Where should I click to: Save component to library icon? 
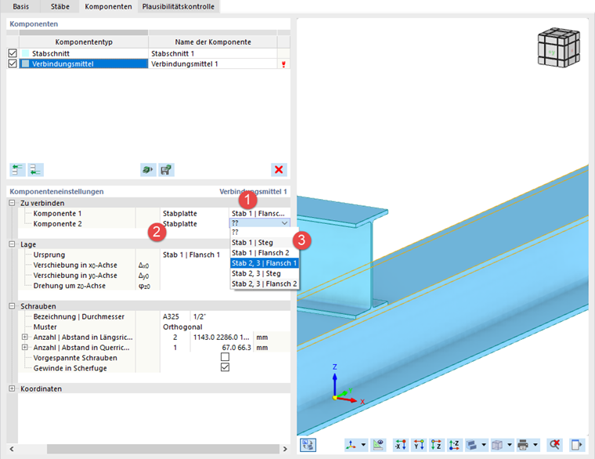coord(166,170)
